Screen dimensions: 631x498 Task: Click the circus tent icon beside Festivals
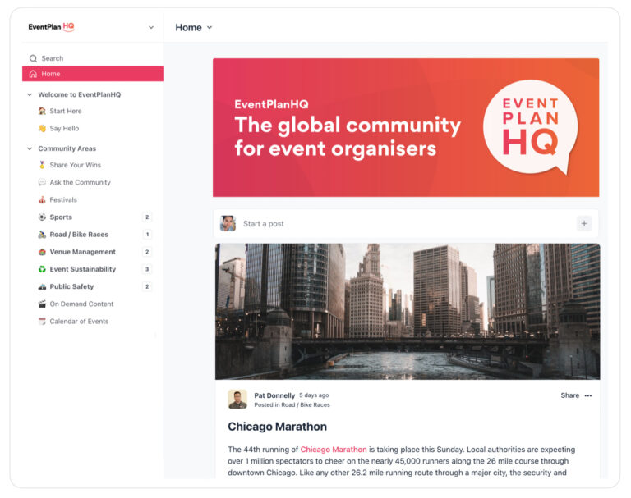pyautogui.click(x=42, y=199)
